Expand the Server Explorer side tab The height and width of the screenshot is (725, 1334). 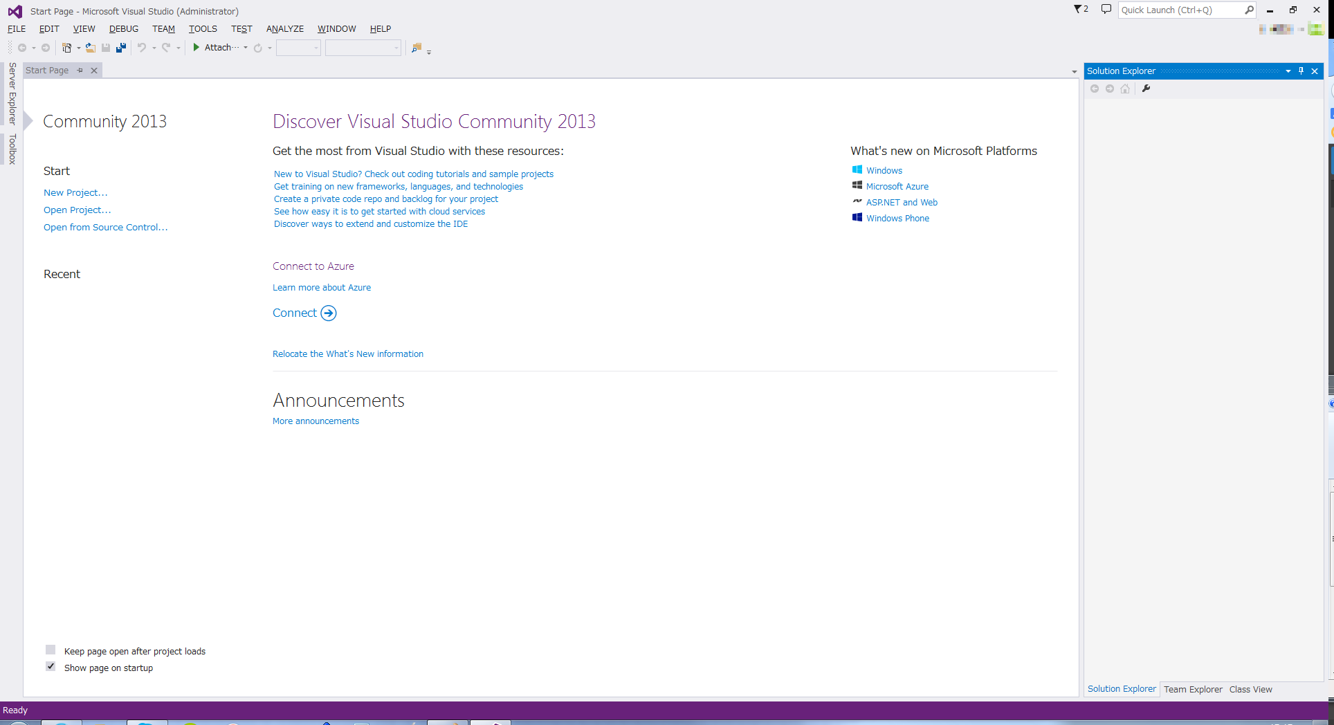(12, 93)
